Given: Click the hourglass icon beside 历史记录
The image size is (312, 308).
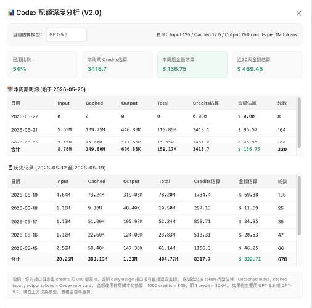Looking at the screenshot, I should point(10,168).
